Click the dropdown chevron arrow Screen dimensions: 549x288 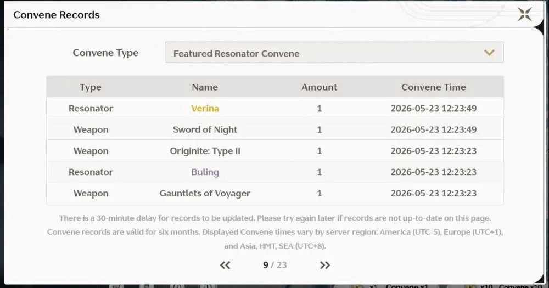coord(489,53)
